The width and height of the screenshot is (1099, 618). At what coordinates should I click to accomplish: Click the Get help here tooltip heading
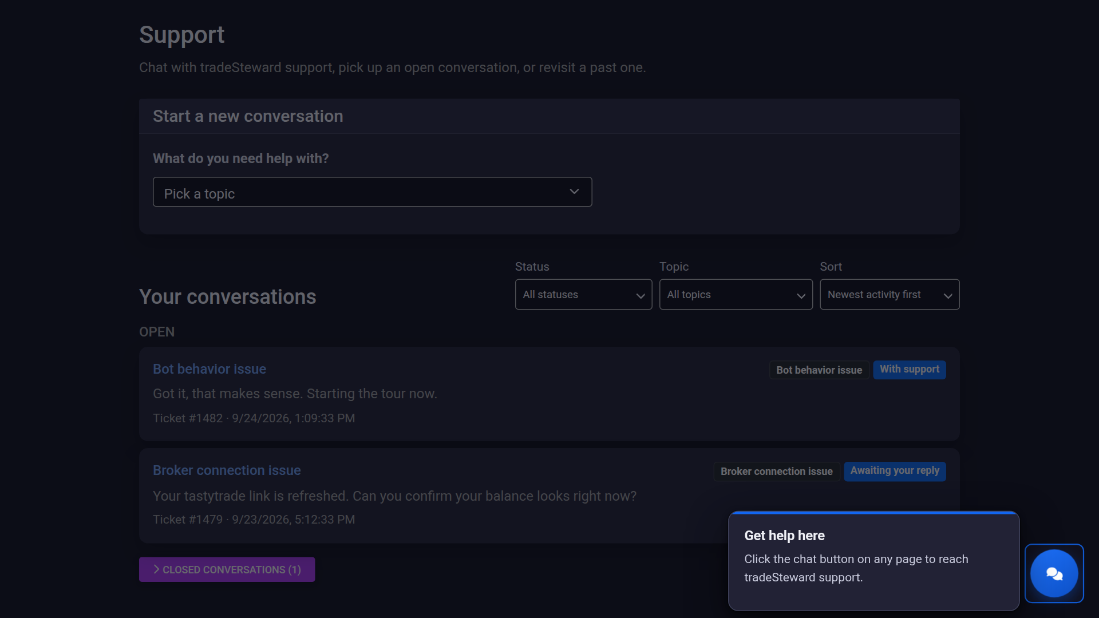(784, 536)
